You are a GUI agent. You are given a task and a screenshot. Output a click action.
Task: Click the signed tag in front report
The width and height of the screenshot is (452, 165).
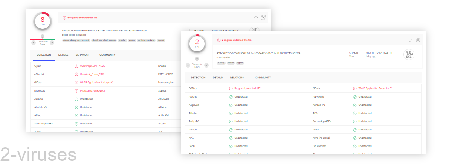(240, 63)
